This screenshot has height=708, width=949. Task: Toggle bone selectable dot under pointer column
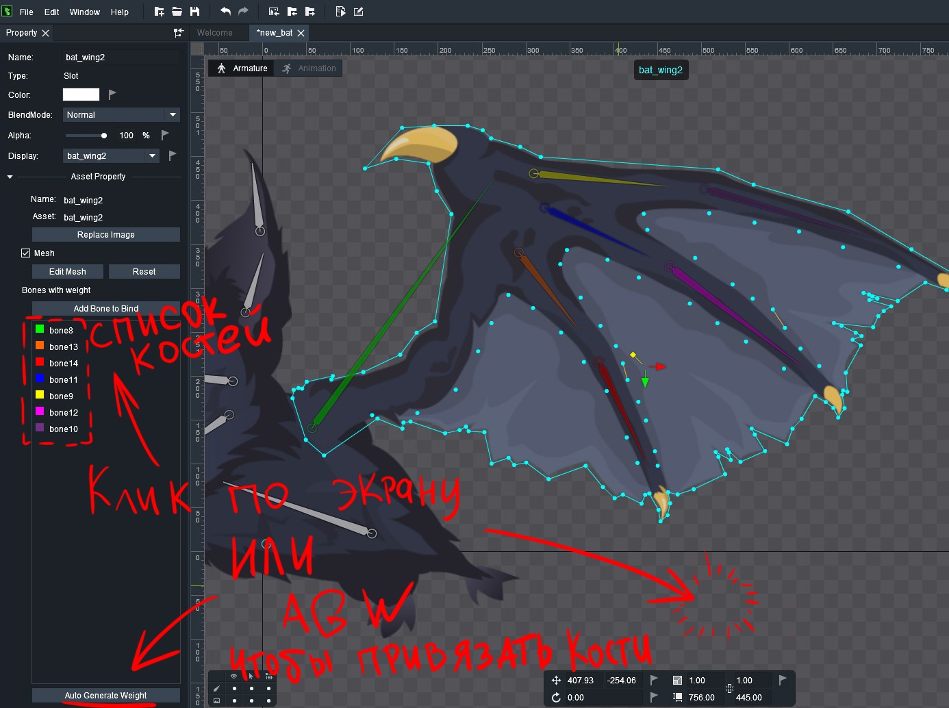(251, 688)
